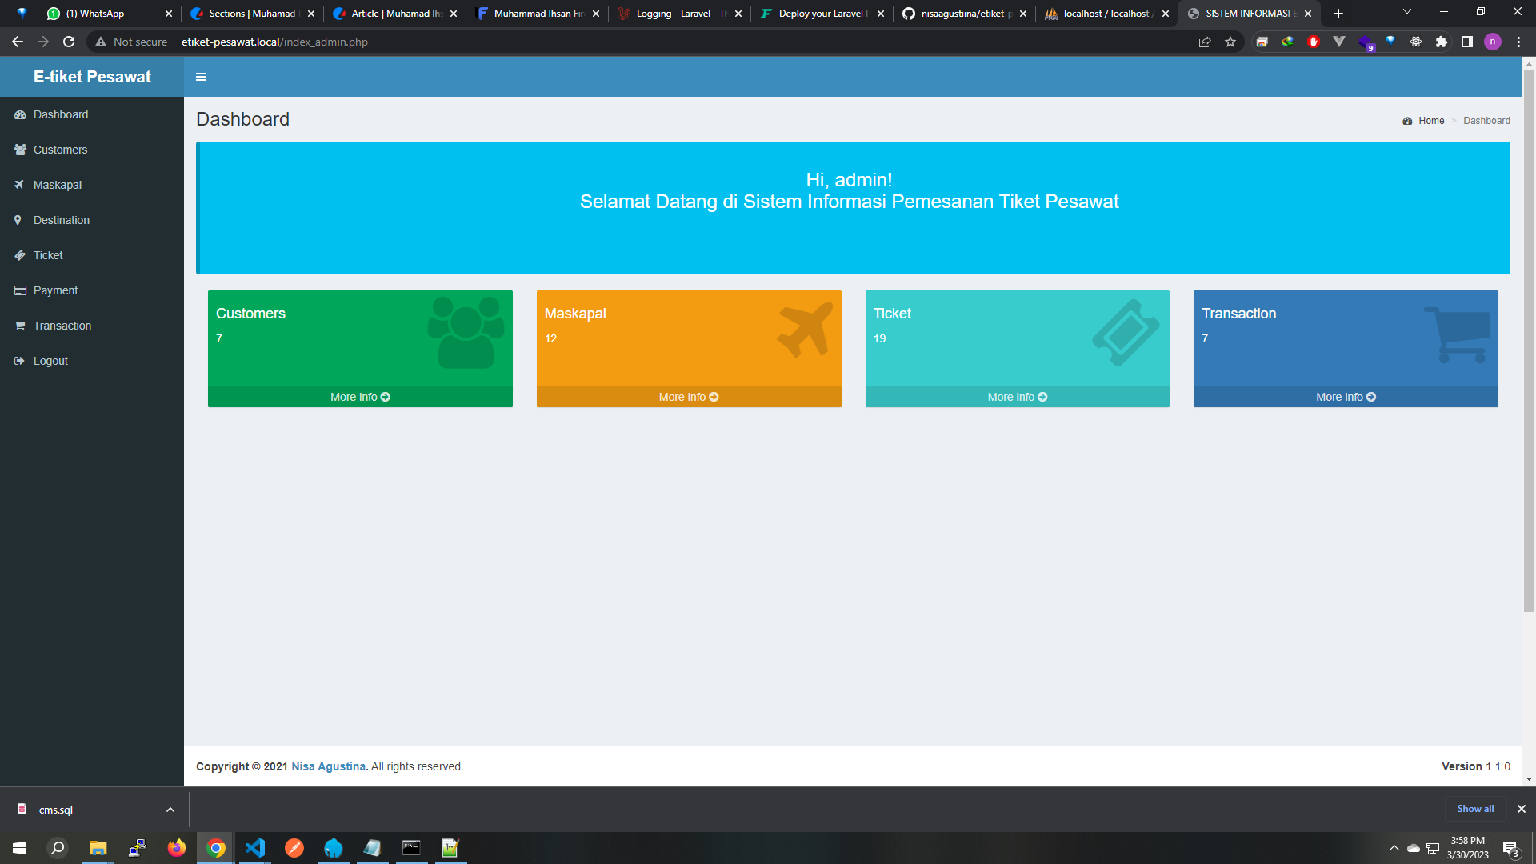Switch to the Logging - Laravel tab
The image size is (1536, 864).
[x=680, y=14]
